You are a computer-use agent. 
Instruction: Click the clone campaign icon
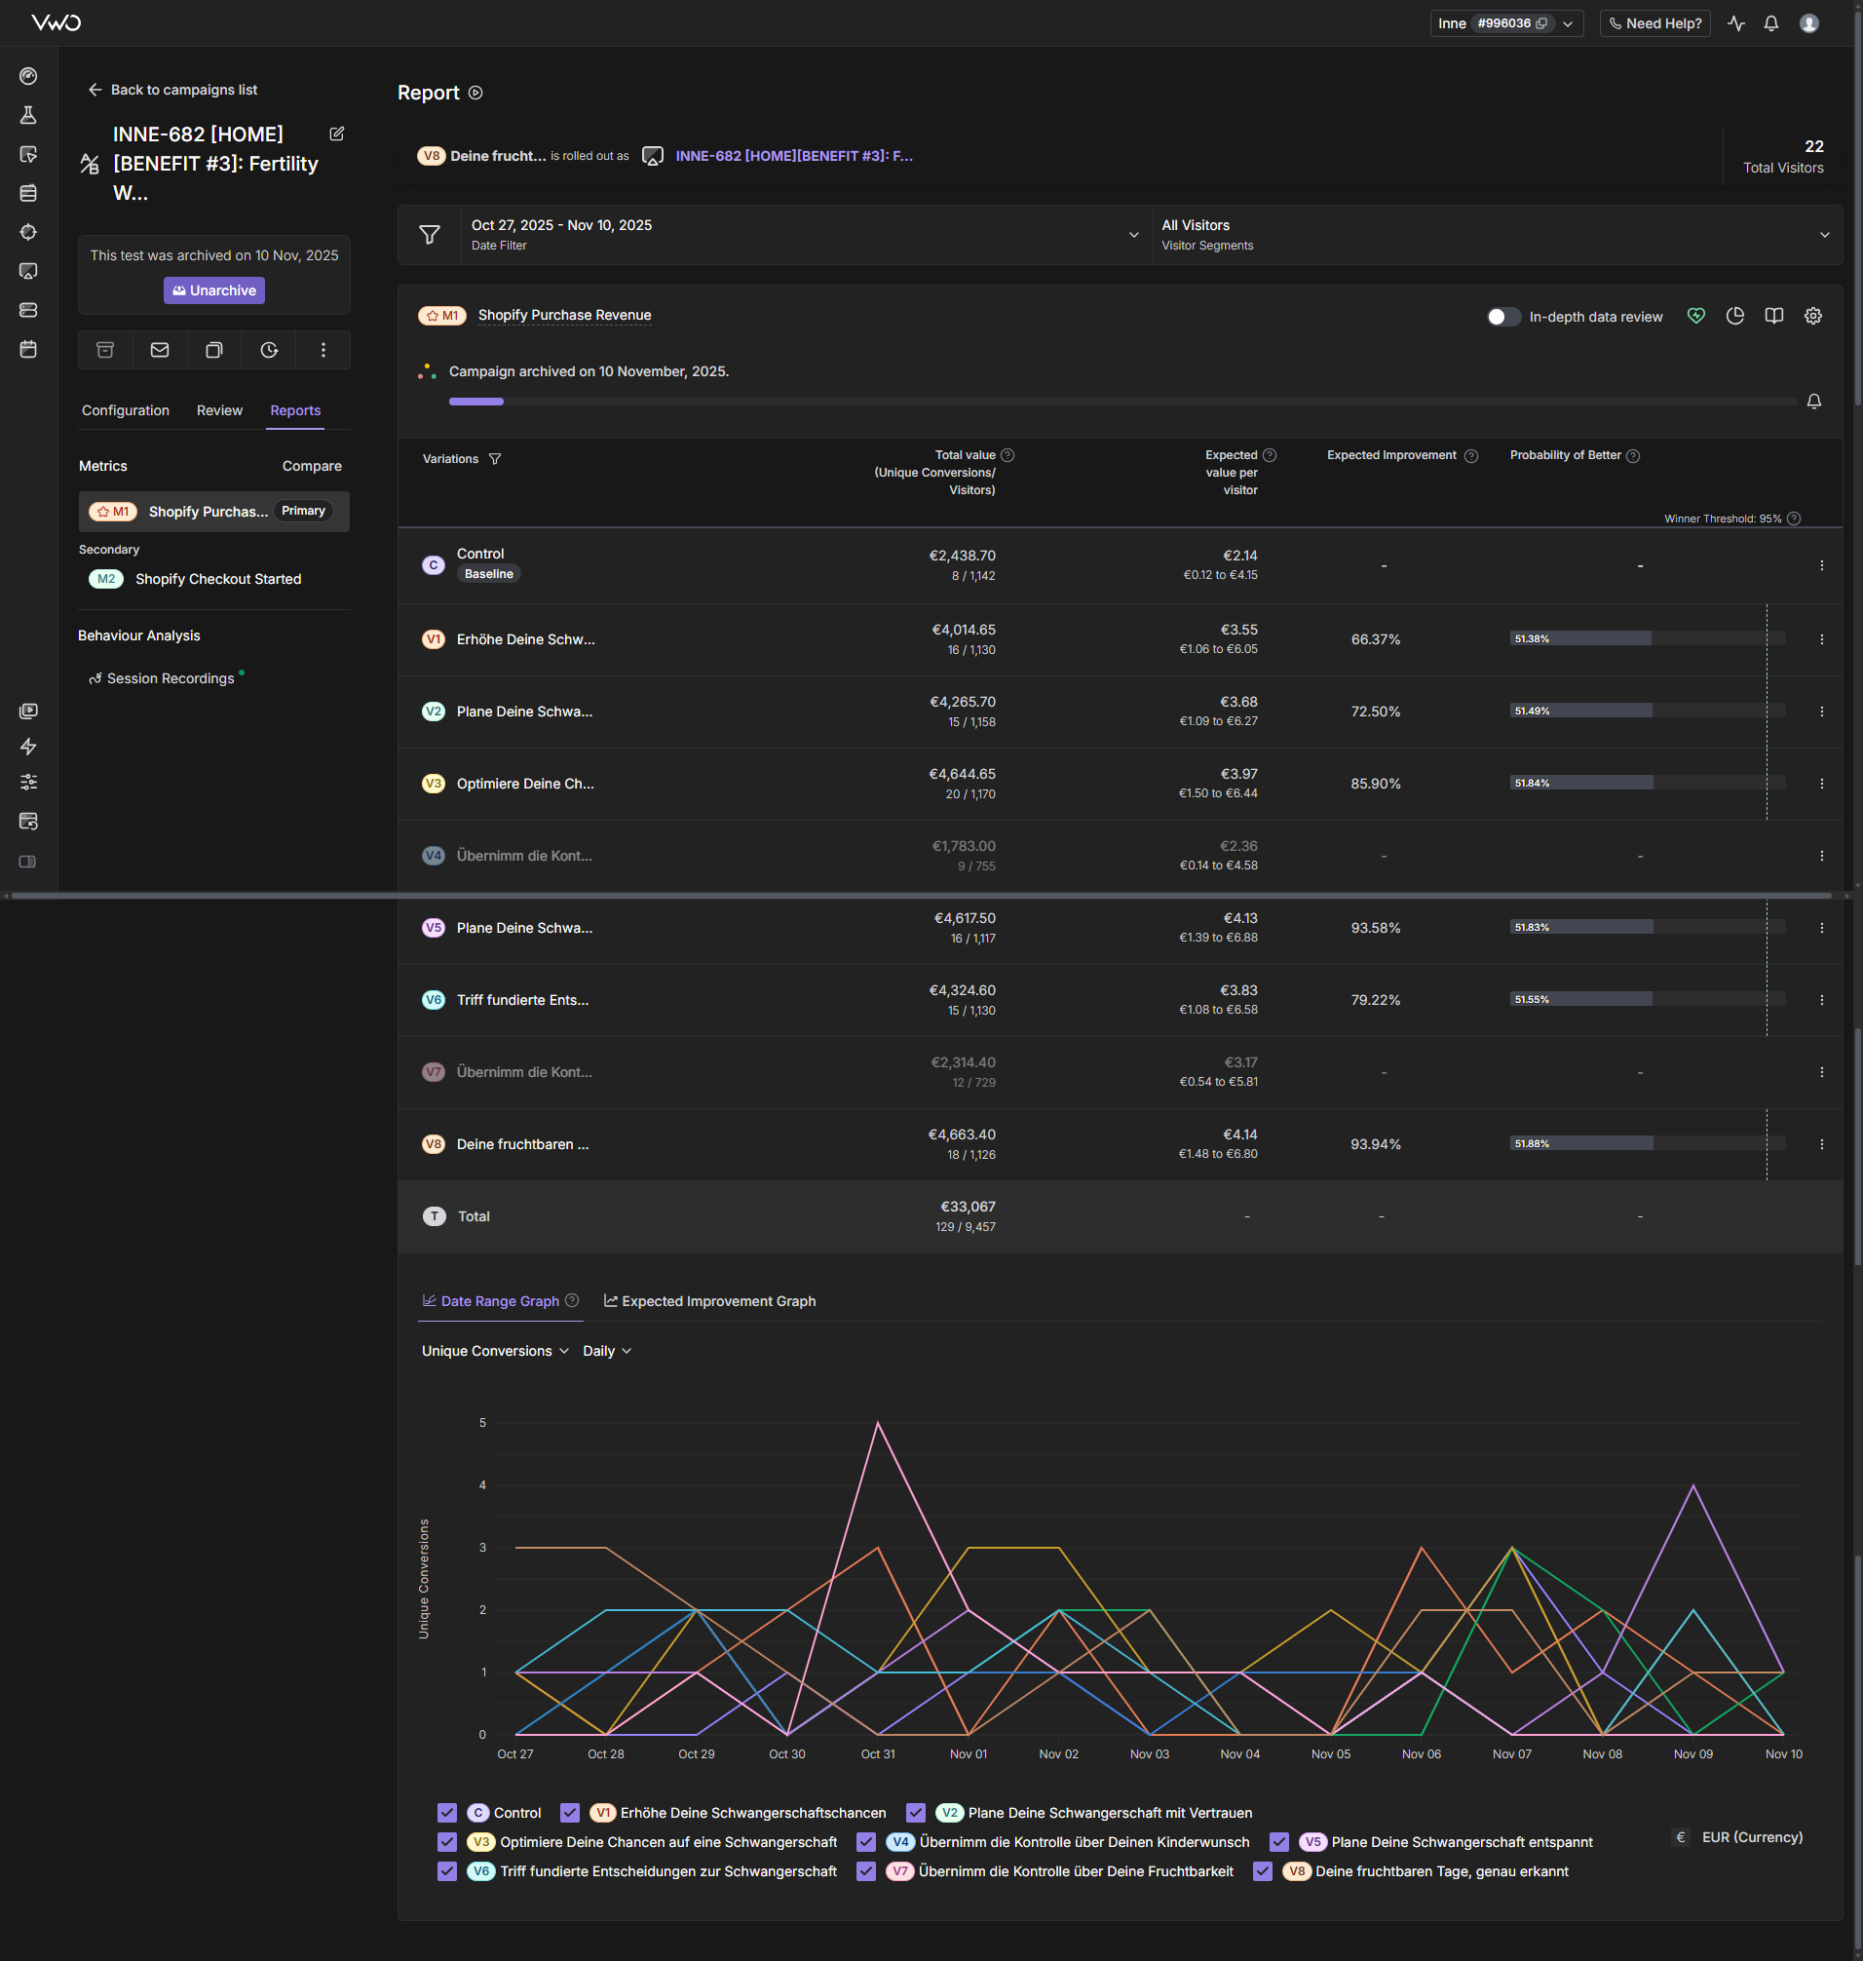[x=213, y=350]
